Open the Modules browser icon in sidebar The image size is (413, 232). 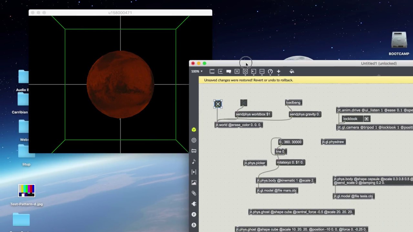pyautogui.click(x=194, y=151)
